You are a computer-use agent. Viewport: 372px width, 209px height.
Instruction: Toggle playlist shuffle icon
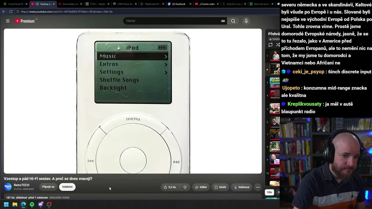(x=278, y=45)
